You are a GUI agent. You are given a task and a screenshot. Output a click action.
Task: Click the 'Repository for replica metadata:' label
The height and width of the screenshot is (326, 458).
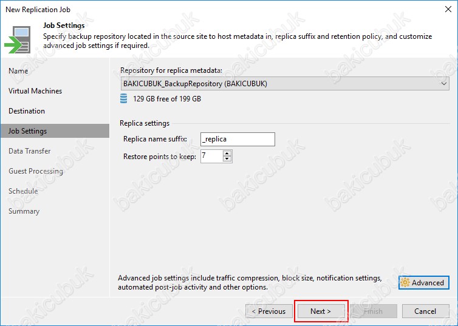point(171,70)
